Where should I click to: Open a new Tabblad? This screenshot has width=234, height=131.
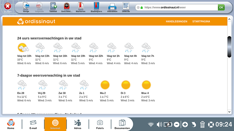pyautogui.click(x=53, y=7)
